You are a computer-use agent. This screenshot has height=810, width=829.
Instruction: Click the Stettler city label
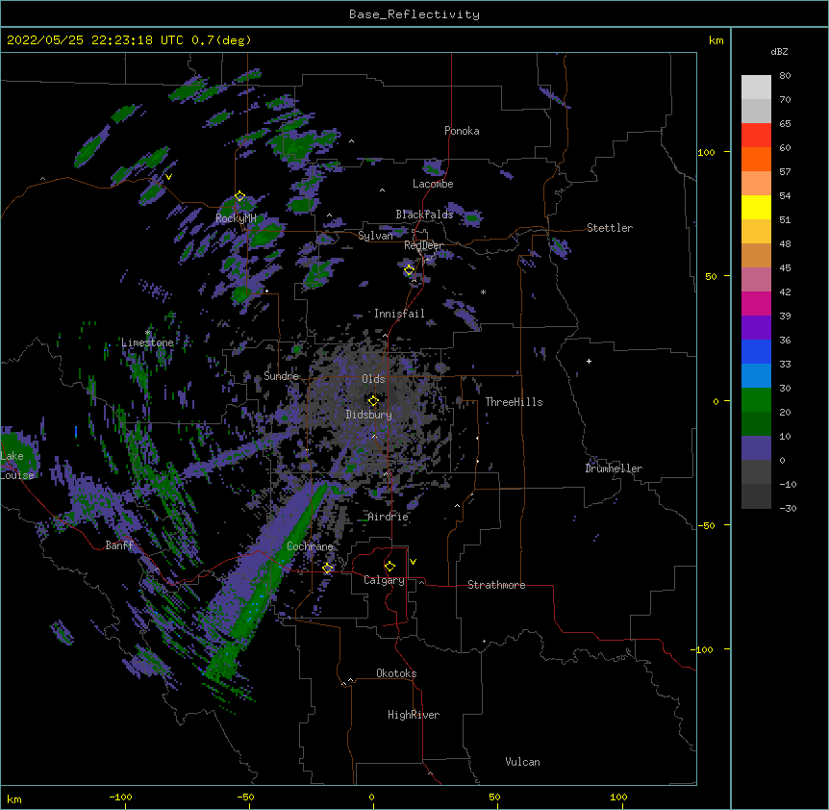coord(610,228)
